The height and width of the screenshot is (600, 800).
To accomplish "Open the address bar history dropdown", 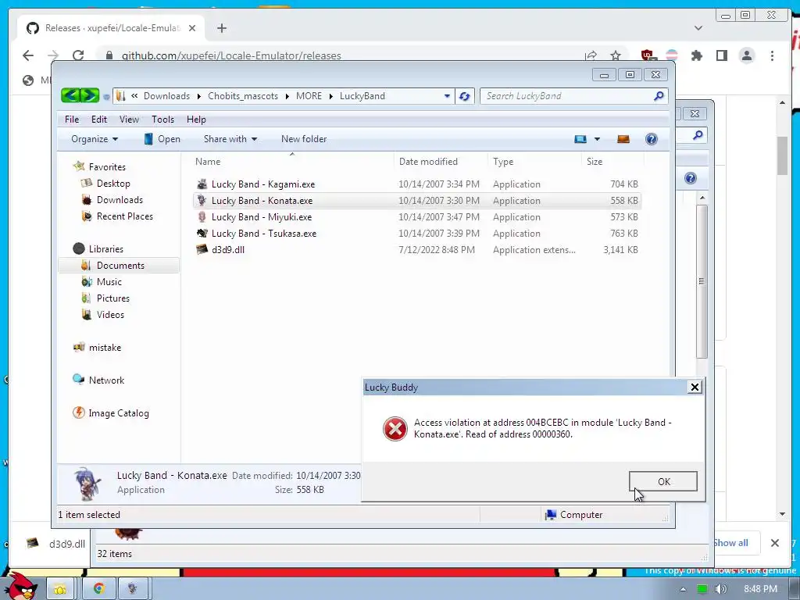I will [447, 96].
